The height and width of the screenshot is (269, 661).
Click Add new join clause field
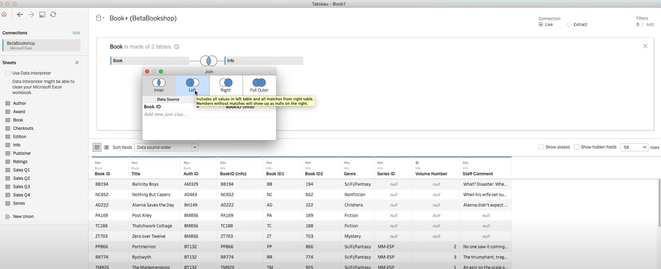click(x=167, y=115)
